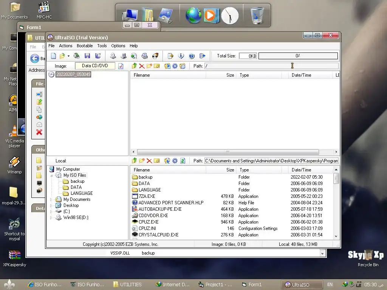
Task: Click the Open image file folder icon
Action: [62, 56]
